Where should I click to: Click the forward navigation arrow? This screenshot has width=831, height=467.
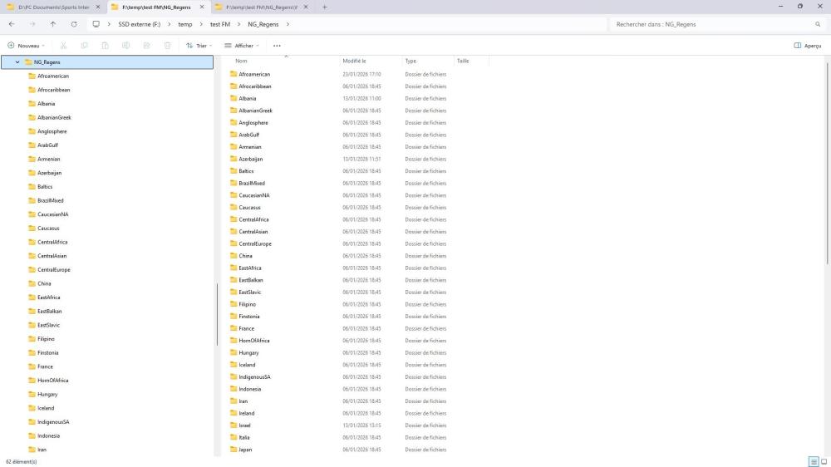click(32, 24)
